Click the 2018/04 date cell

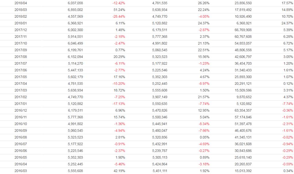pos(20,3)
